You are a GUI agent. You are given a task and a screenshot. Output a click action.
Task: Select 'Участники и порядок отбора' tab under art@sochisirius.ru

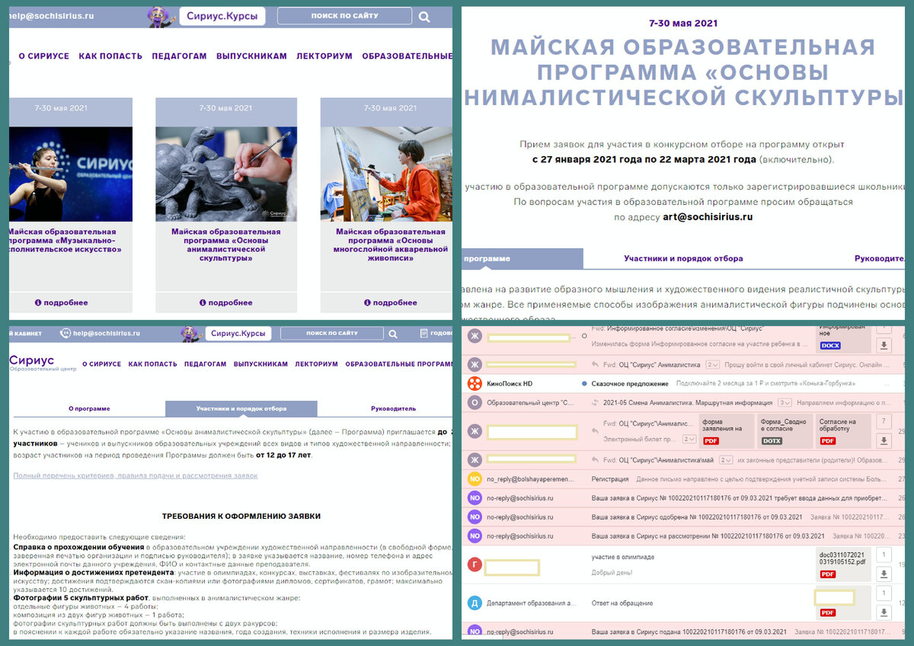683,258
